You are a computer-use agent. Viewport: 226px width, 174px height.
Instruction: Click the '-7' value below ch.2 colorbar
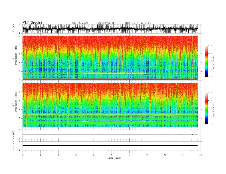click(211, 124)
